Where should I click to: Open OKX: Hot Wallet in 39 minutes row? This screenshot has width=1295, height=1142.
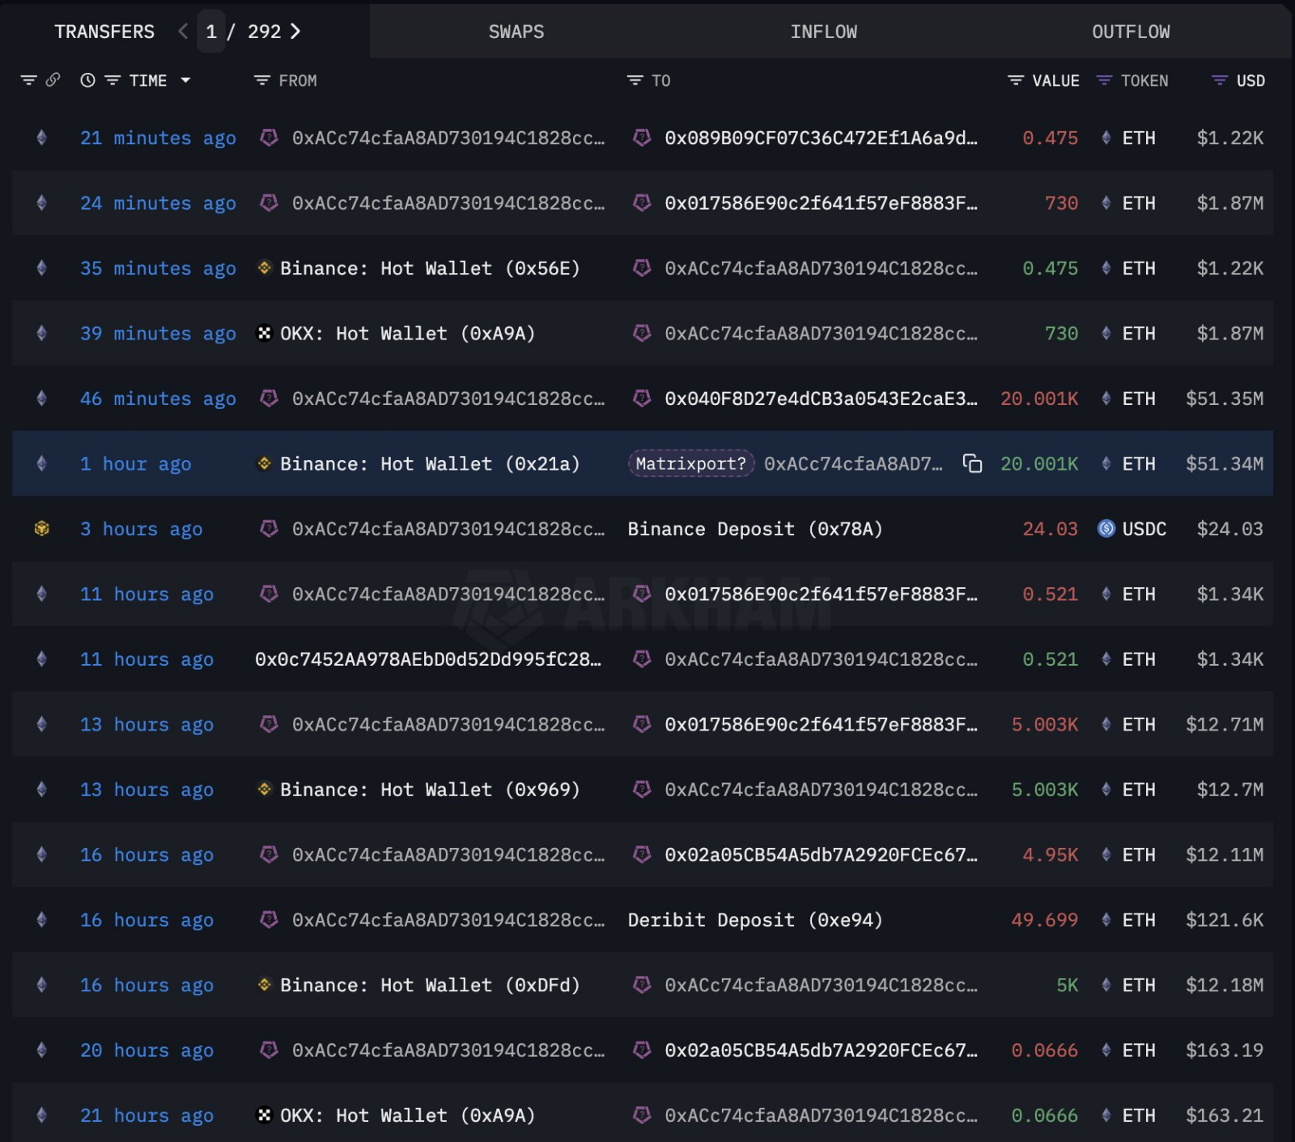click(x=407, y=334)
